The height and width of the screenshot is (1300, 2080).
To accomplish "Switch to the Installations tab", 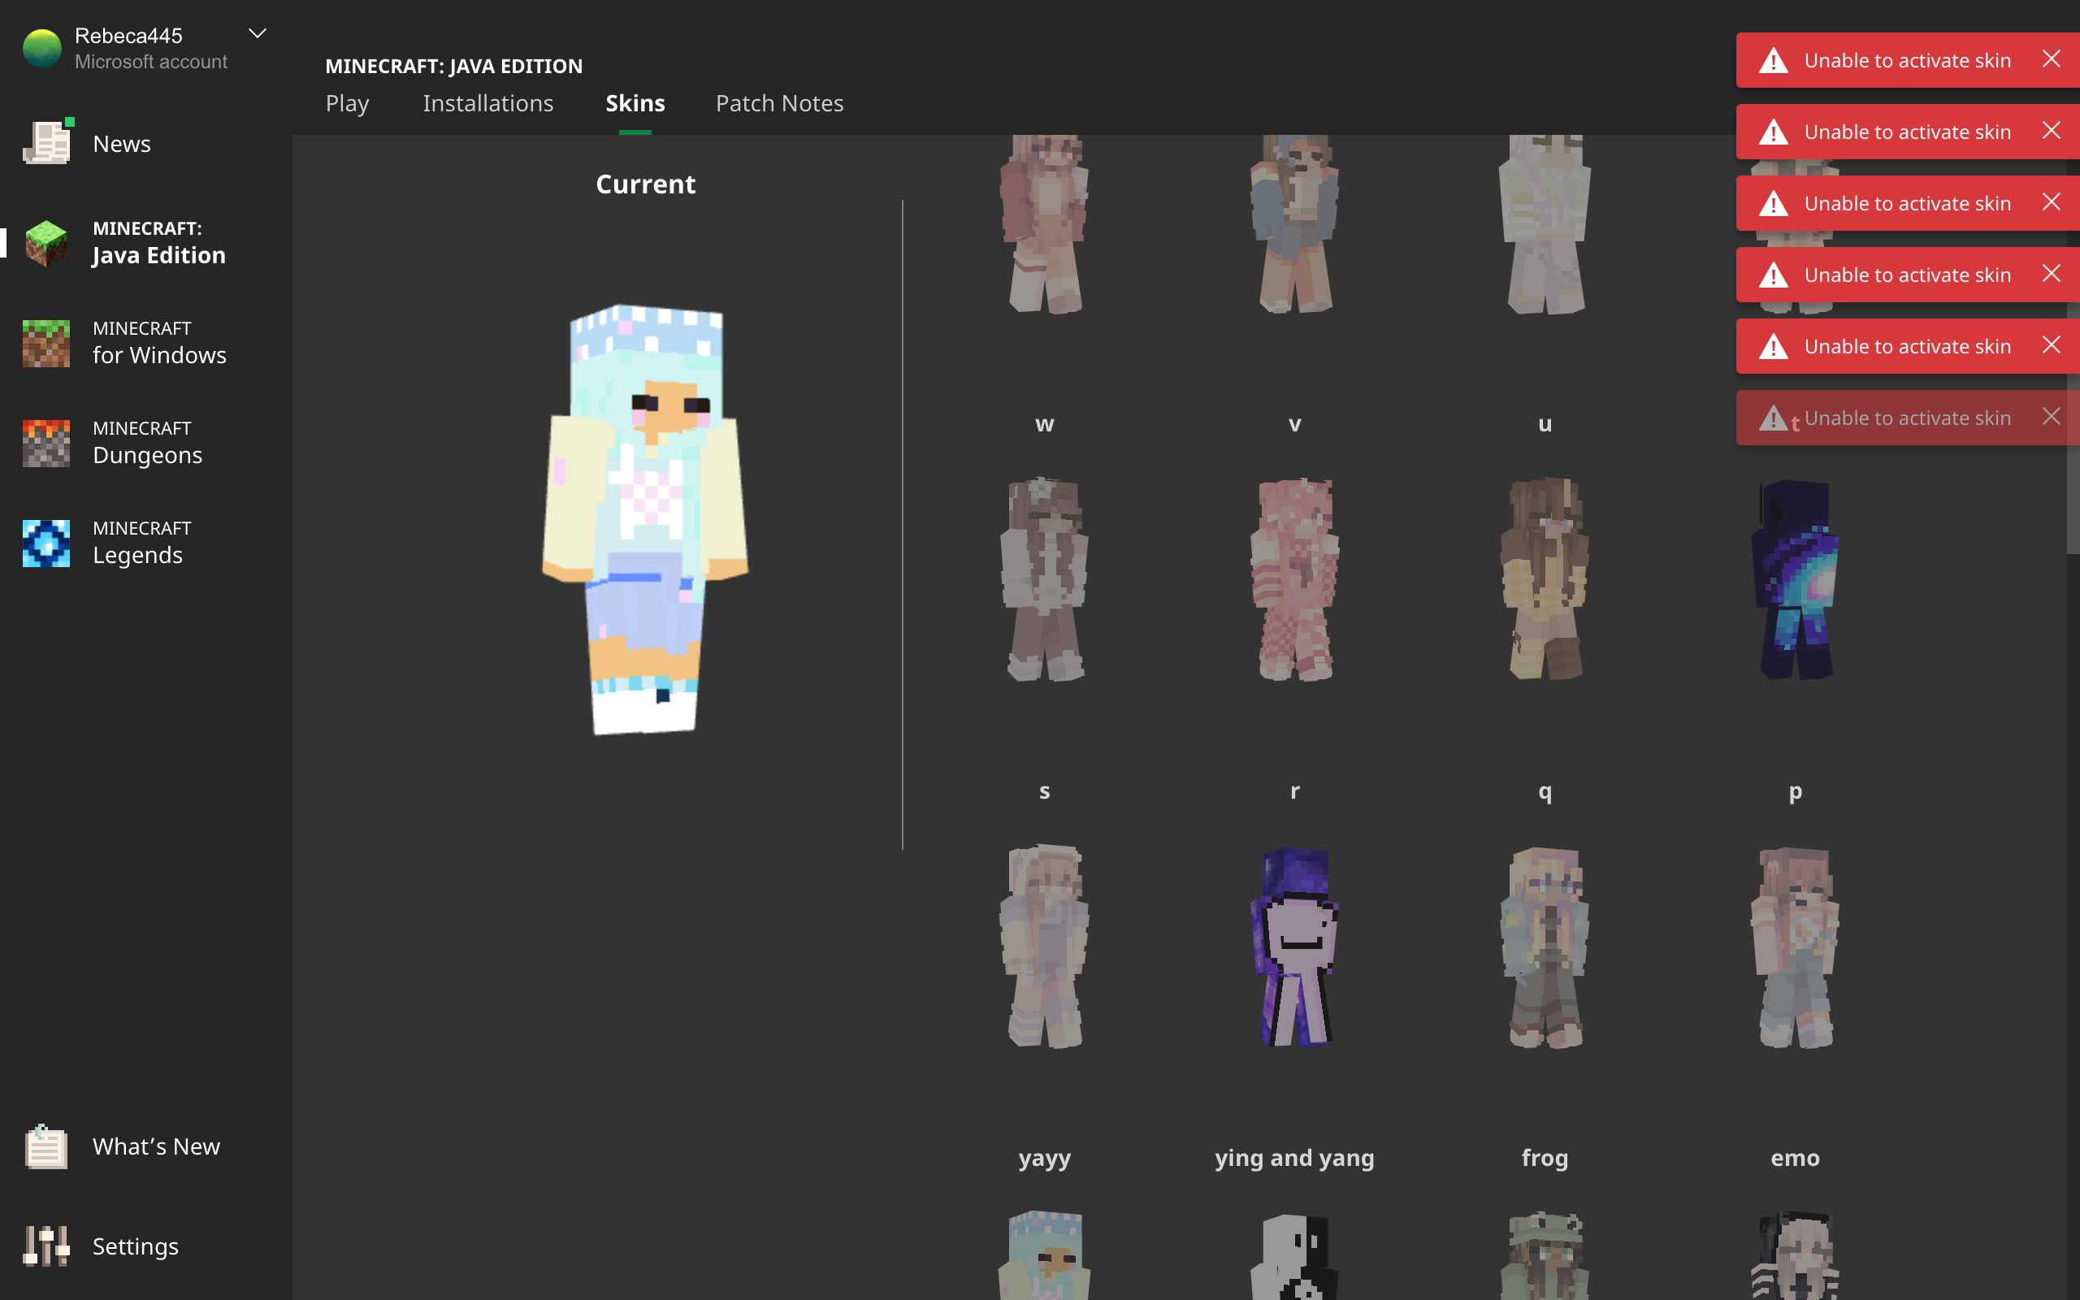I will click(487, 103).
